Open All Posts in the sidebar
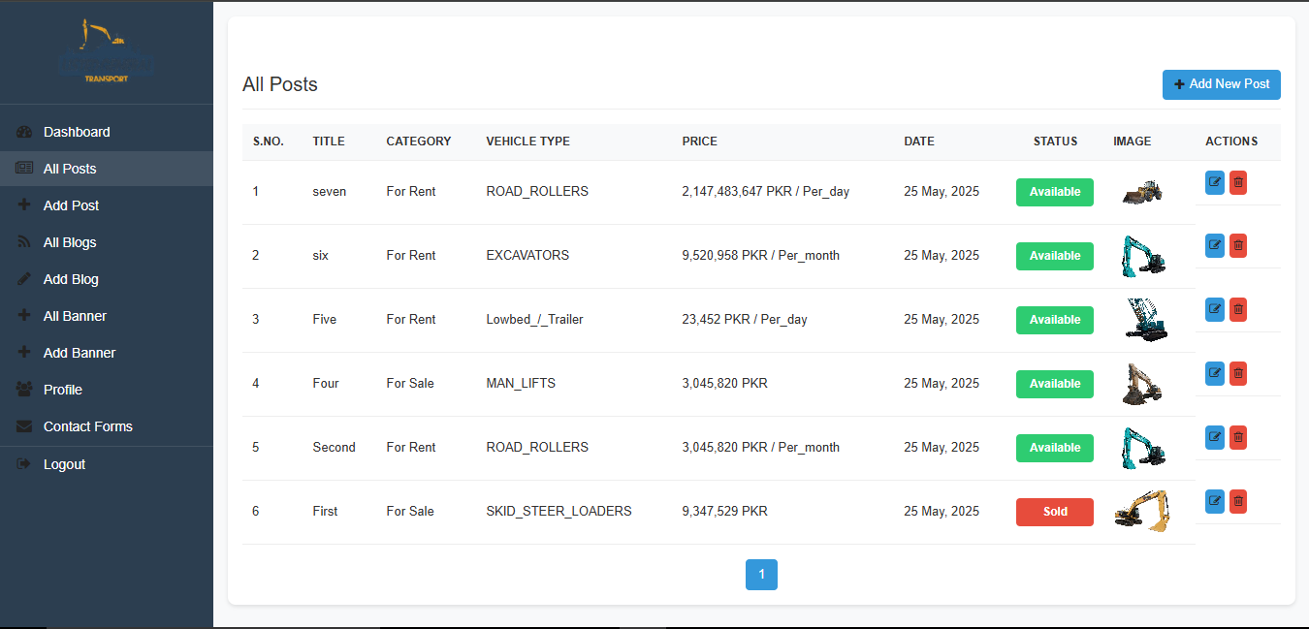Screen dimensions: 1309x629 [x=107, y=169]
